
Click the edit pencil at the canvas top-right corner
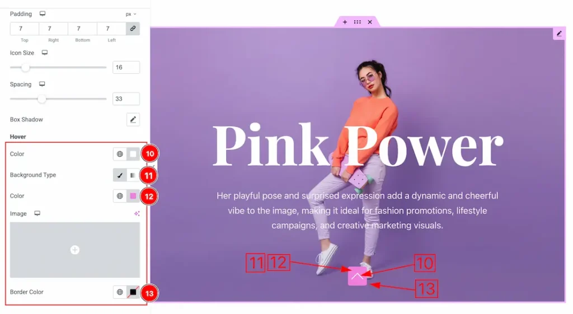(x=558, y=34)
